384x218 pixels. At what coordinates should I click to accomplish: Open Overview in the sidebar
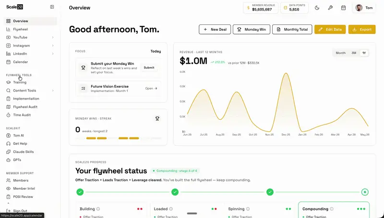tap(30, 21)
